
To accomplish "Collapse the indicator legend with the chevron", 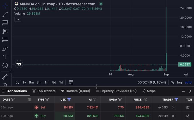I will click(18, 19).
